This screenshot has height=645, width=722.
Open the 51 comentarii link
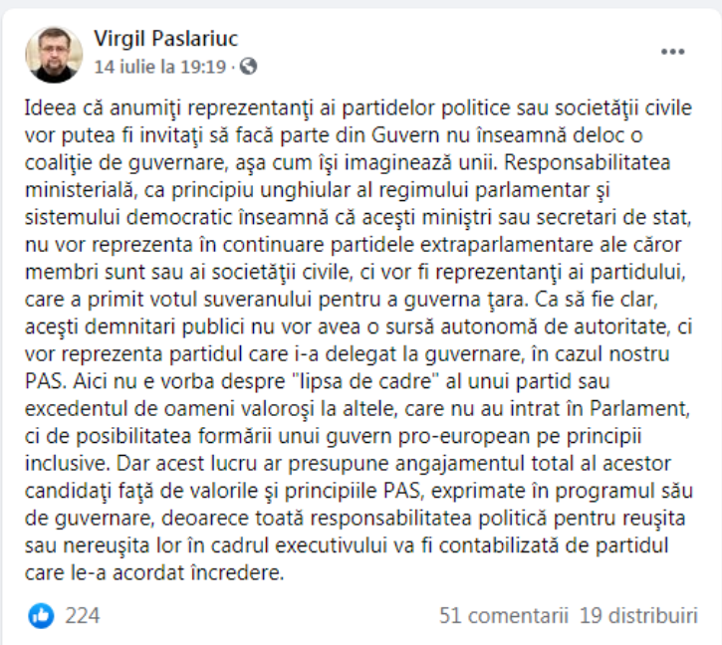(x=503, y=616)
